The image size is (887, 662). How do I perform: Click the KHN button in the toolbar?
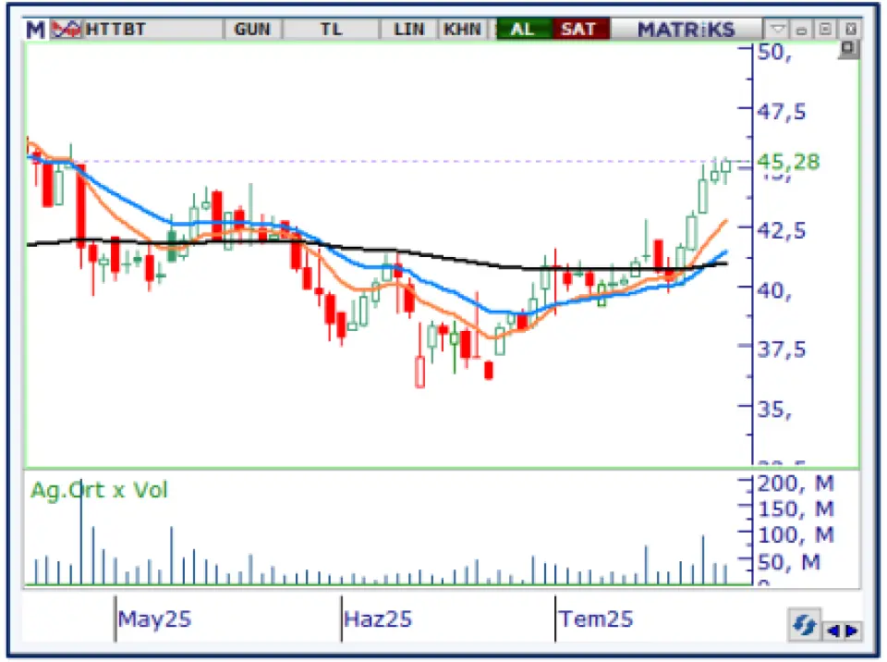pos(462,29)
